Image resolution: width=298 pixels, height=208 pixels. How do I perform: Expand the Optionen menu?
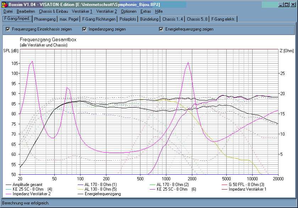point(128,11)
